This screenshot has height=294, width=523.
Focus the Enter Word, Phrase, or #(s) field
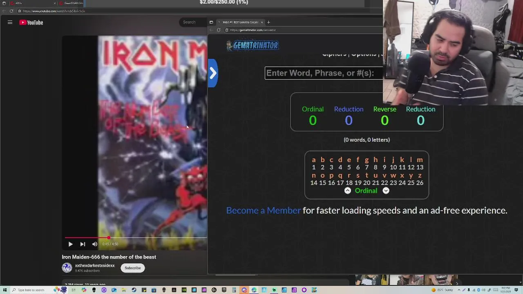coord(324,73)
